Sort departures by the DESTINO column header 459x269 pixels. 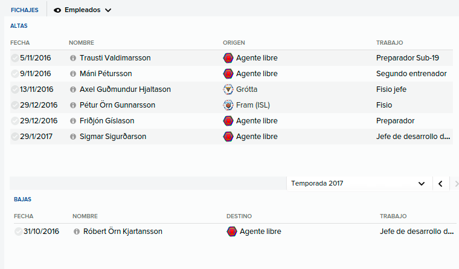pos(239,216)
